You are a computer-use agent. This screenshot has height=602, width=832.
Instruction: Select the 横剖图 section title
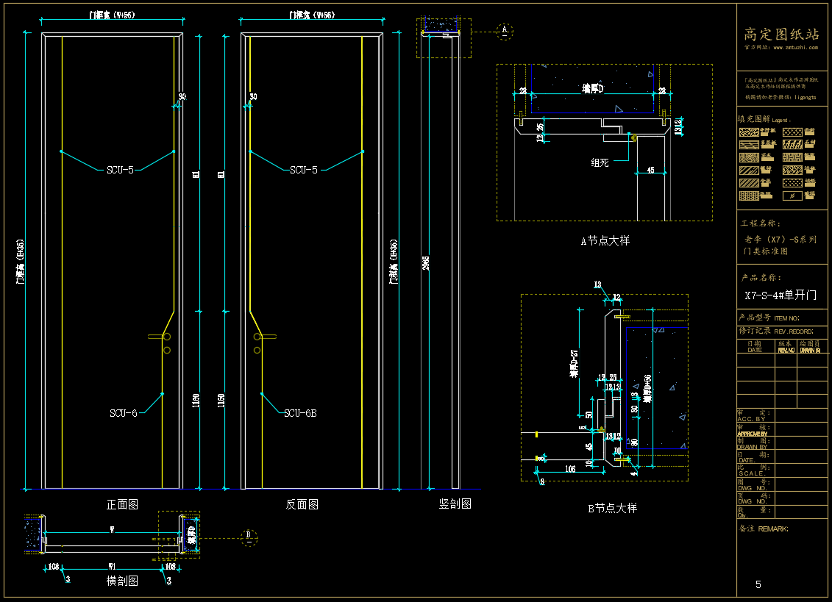tap(122, 581)
